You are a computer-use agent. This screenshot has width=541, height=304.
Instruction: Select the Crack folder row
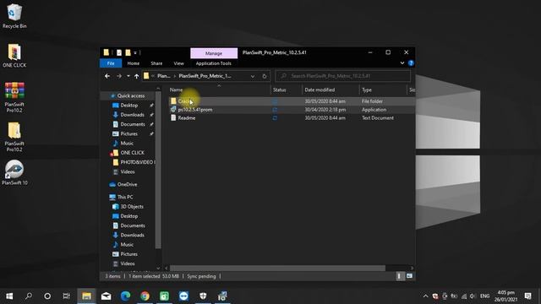click(x=292, y=101)
